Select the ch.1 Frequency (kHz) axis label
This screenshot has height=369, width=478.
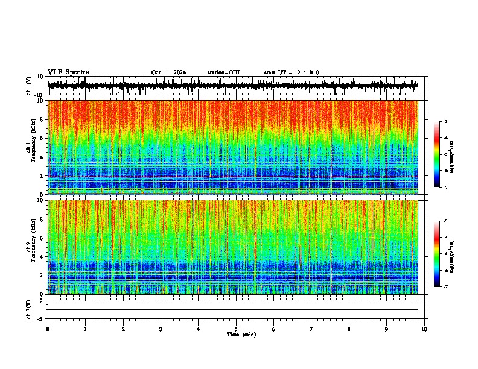click(x=31, y=140)
